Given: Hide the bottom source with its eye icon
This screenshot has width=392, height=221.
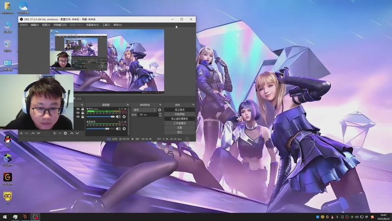Looking at the screenshot, I should click(78, 116).
